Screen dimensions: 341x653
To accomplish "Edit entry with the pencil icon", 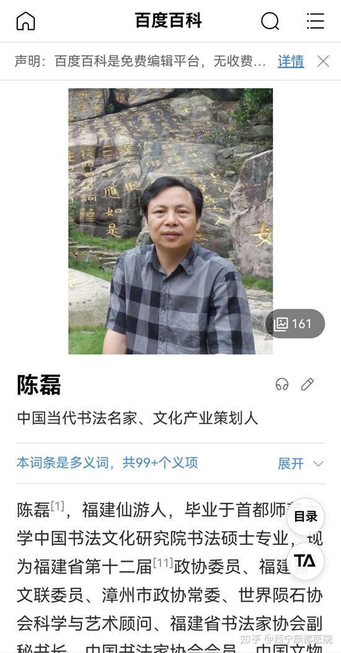I will (x=308, y=384).
